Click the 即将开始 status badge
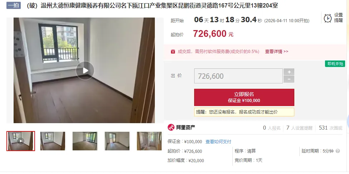 [x=335, y=64]
